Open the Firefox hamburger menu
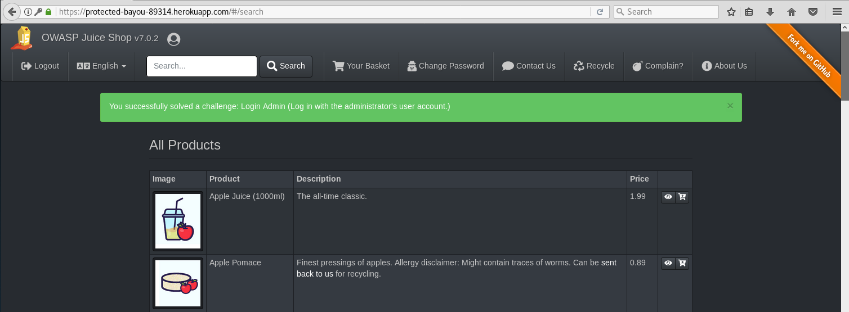This screenshot has width=849, height=312. click(837, 12)
